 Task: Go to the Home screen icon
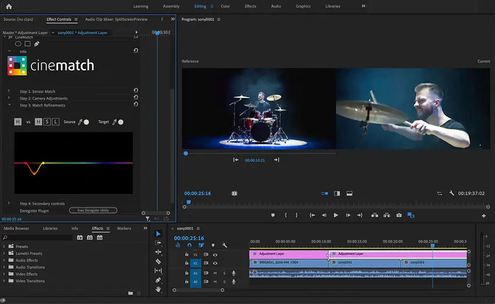pos(9,6)
